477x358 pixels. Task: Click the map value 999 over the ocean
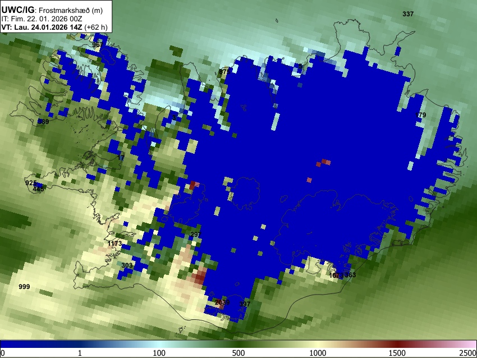click(x=24, y=287)
